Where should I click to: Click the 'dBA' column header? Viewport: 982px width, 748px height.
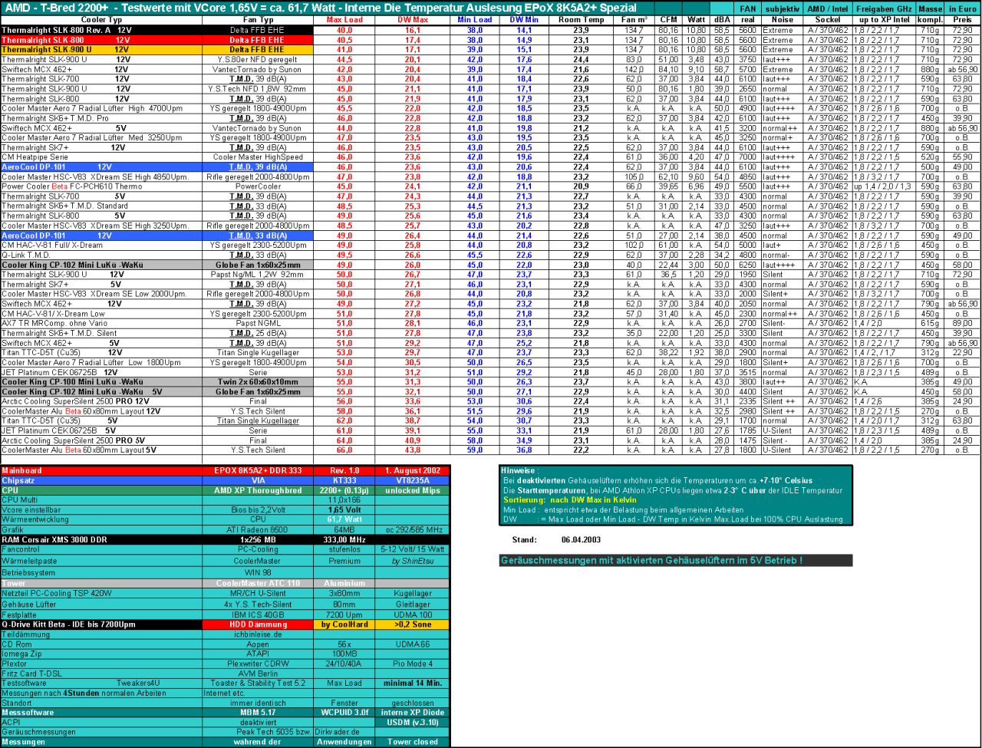pyautogui.click(x=722, y=19)
